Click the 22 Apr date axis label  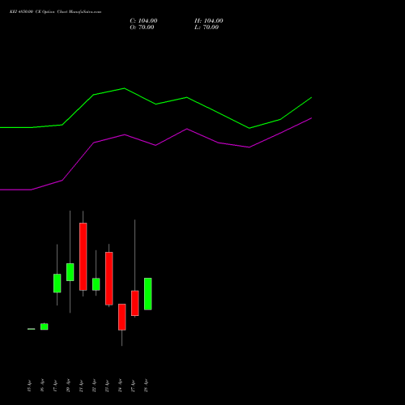click(94, 386)
